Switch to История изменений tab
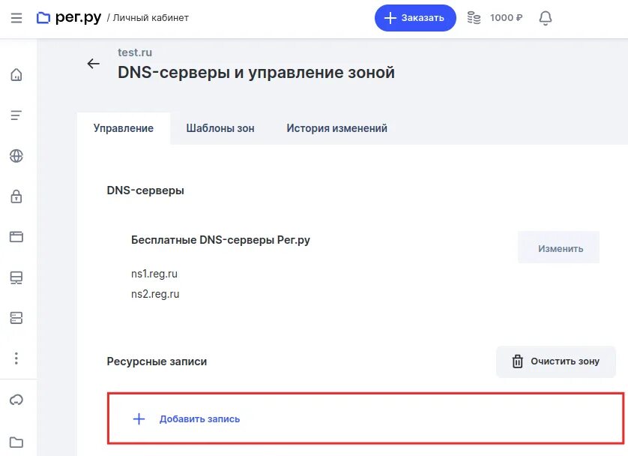The image size is (628, 456). [x=336, y=128]
